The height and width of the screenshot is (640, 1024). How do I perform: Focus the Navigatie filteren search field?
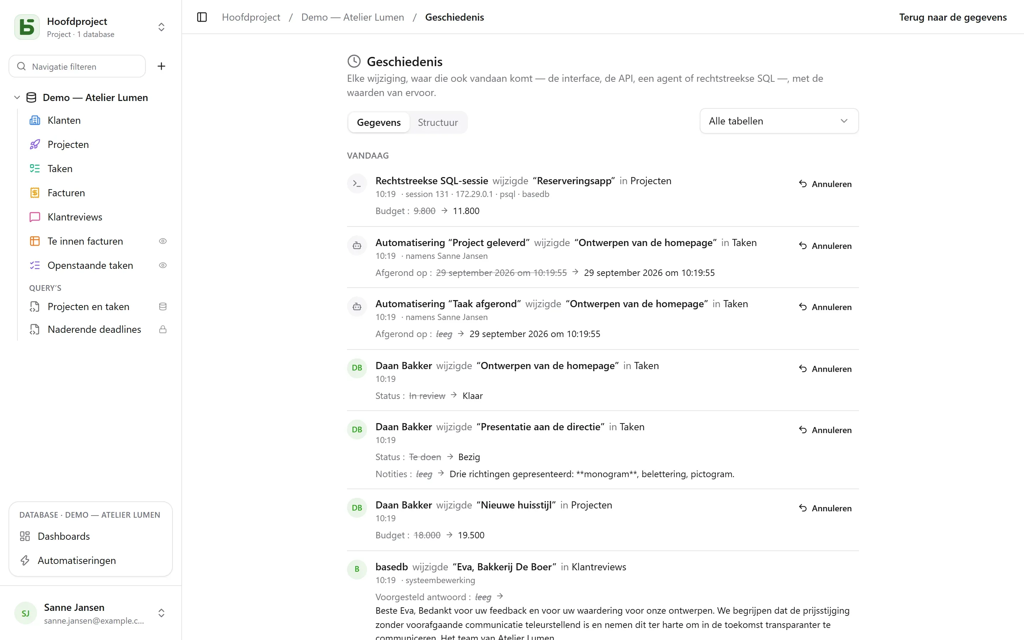point(77,66)
